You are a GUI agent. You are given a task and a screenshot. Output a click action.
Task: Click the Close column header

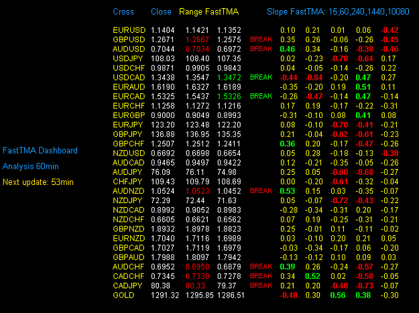coord(161,12)
